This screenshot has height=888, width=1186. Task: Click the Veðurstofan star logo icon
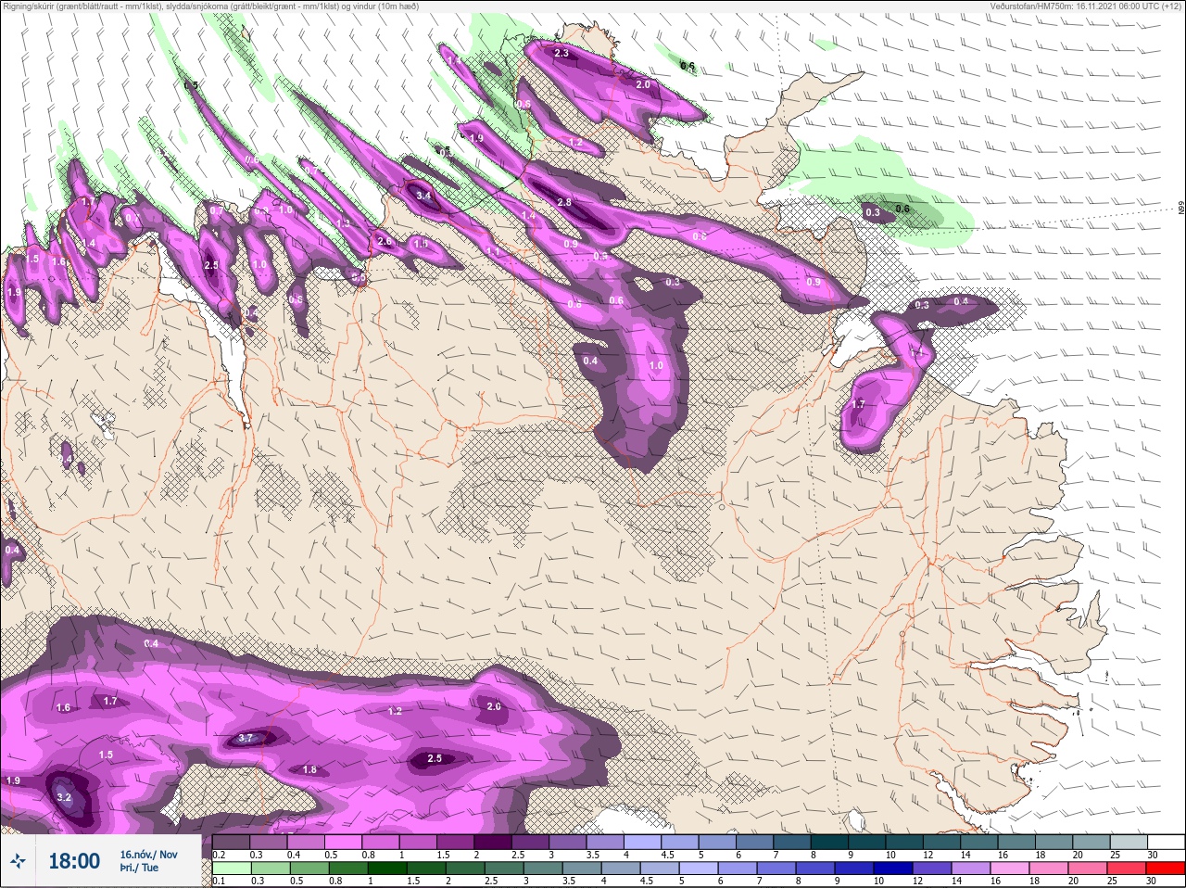18,862
